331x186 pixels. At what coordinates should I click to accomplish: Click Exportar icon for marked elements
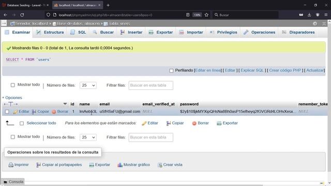point(219,123)
